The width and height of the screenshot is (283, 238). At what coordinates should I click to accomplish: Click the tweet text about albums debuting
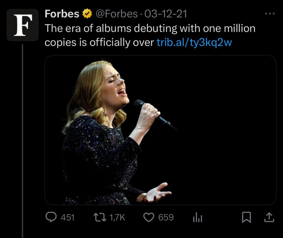[150, 29]
